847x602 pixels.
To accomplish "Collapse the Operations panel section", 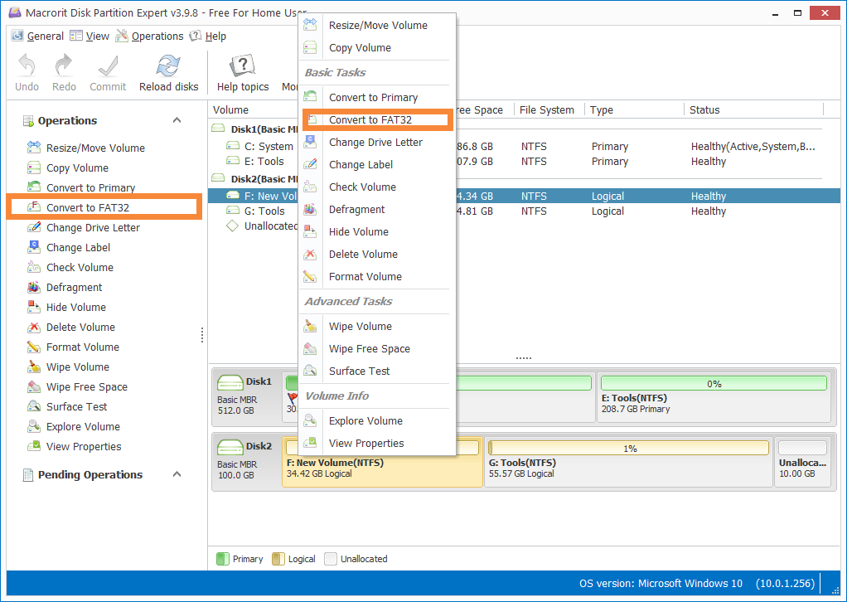I will pos(177,120).
